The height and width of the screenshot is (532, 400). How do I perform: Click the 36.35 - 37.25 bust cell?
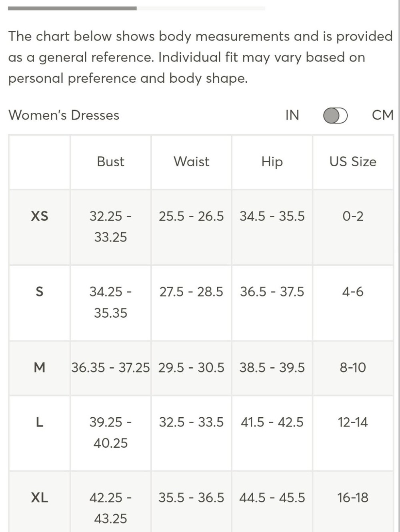[x=111, y=367]
